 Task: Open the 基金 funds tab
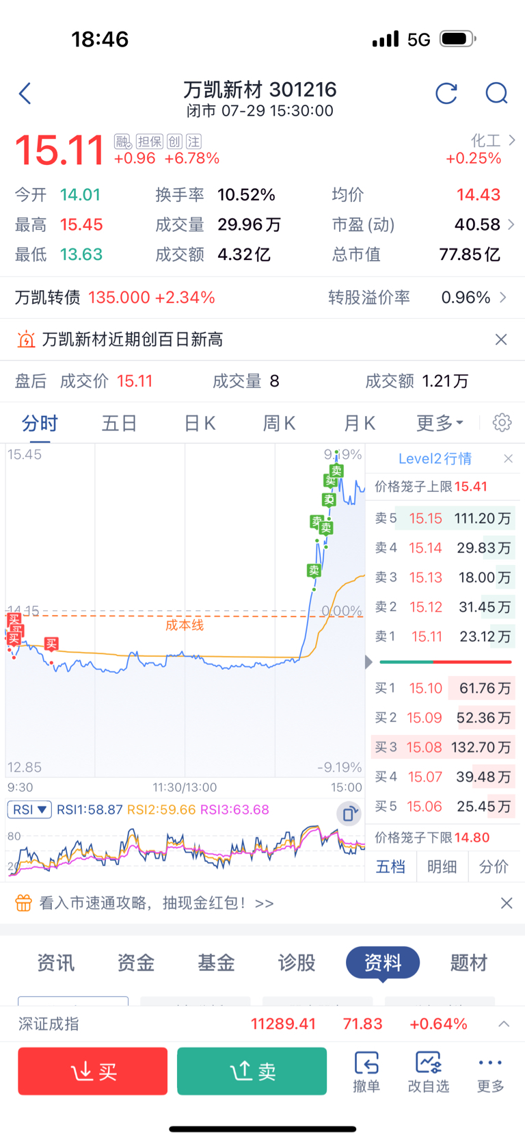coord(216,963)
